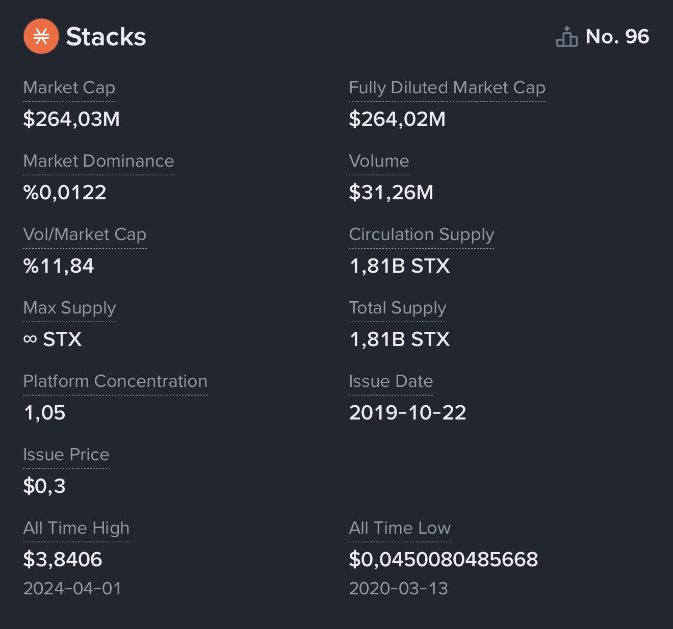Tap the Issue Date label
The height and width of the screenshot is (629, 673).
click(391, 381)
